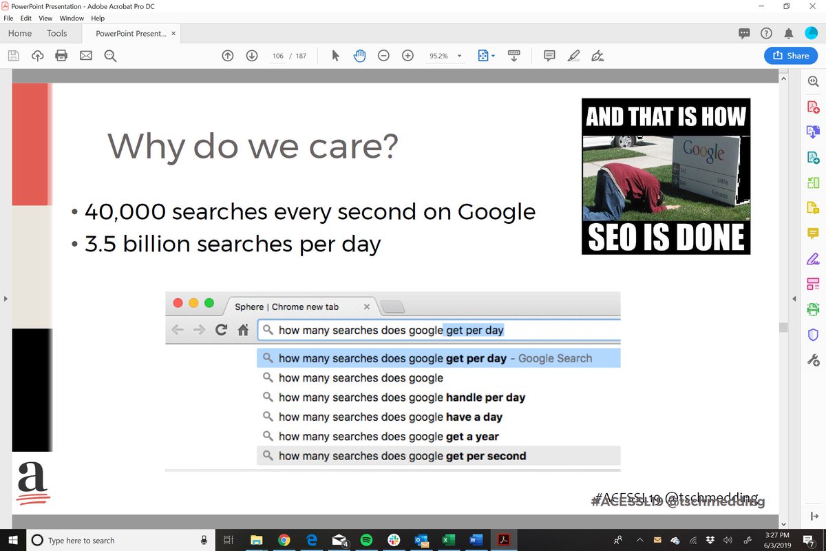Expand the left navigation pane arrow
Viewport: 826px width, 551px height.
[6, 299]
